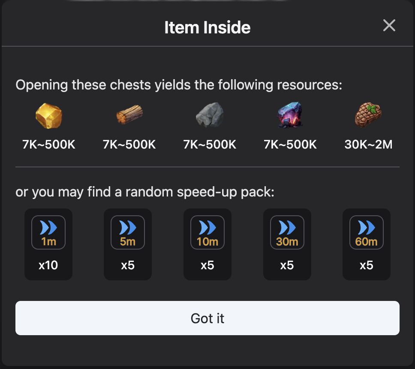Click the 7K~500K label under wood
The image size is (415, 369).
[129, 145]
